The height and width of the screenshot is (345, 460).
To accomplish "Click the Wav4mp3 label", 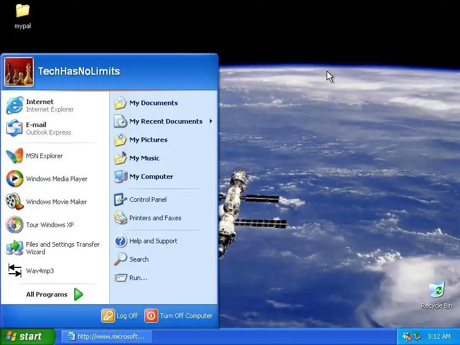I will (x=40, y=271).
